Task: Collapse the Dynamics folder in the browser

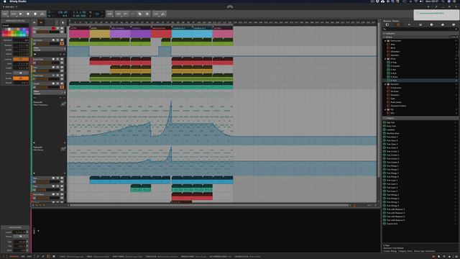Action: click(385, 84)
